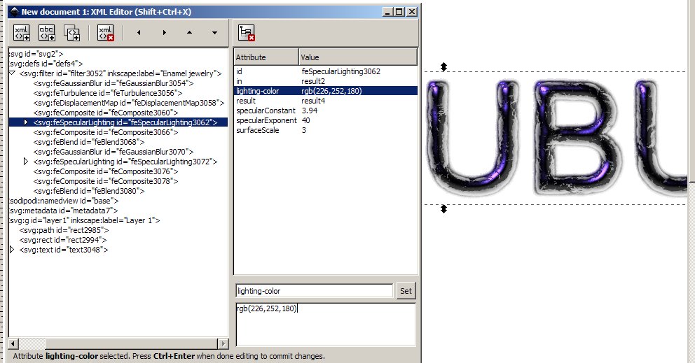Click the New text node icon
The width and height of the screenshot is (695, 363).
(46, 32)
